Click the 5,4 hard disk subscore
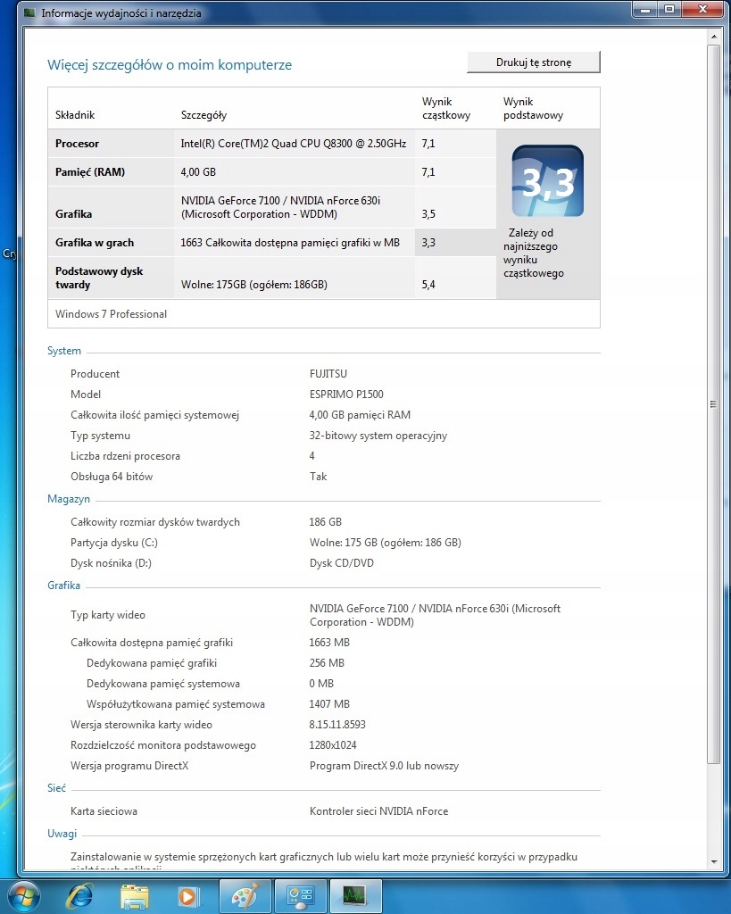 pyautogui.click(x=428, y=285)
